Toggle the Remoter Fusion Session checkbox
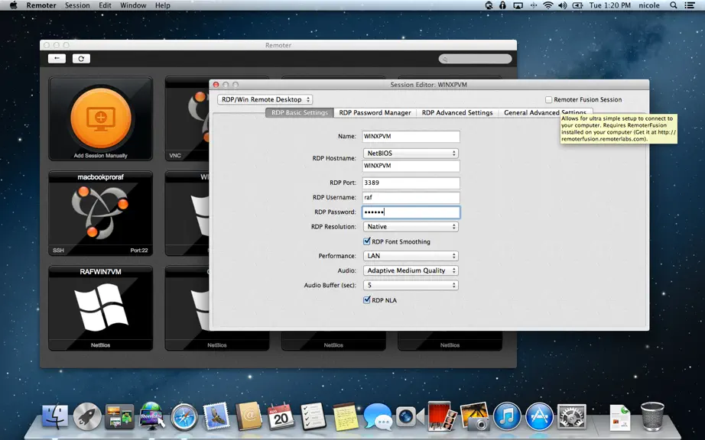The width and height of the screenshot is (705, 440). click(548, 99)
